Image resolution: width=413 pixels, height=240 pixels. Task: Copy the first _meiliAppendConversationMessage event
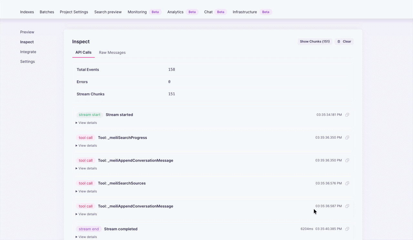click(x=347, y=160)
